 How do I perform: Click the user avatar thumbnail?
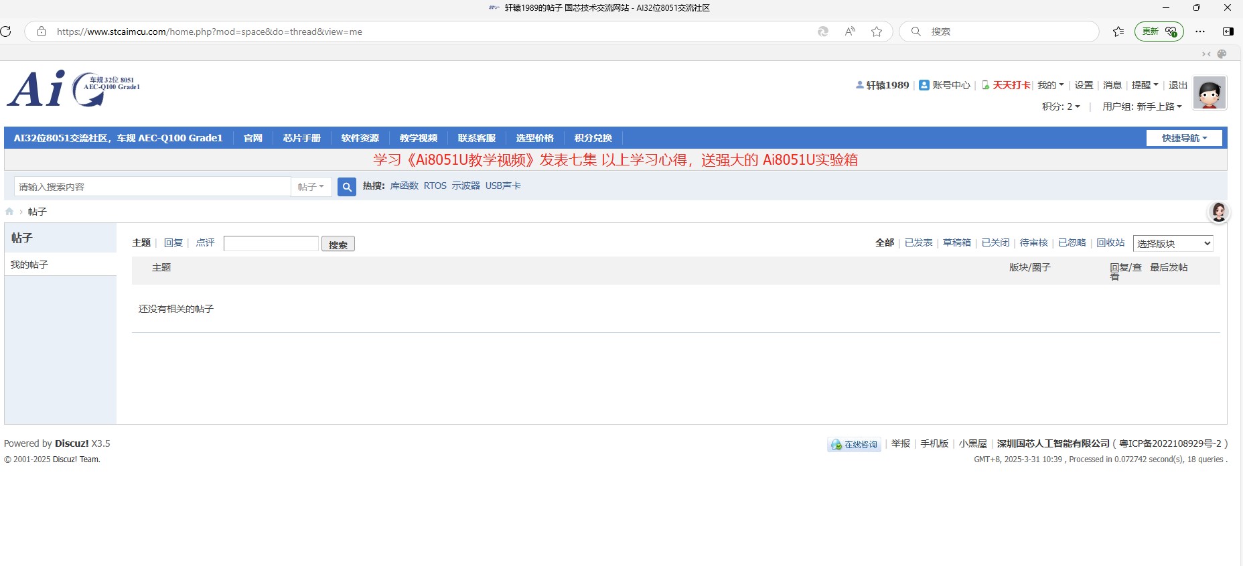click(1210, 92)
